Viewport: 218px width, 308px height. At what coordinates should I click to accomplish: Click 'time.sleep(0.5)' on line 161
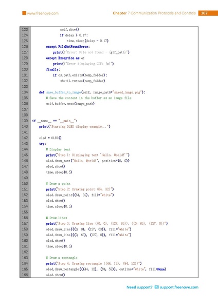[x=59, y=246]
